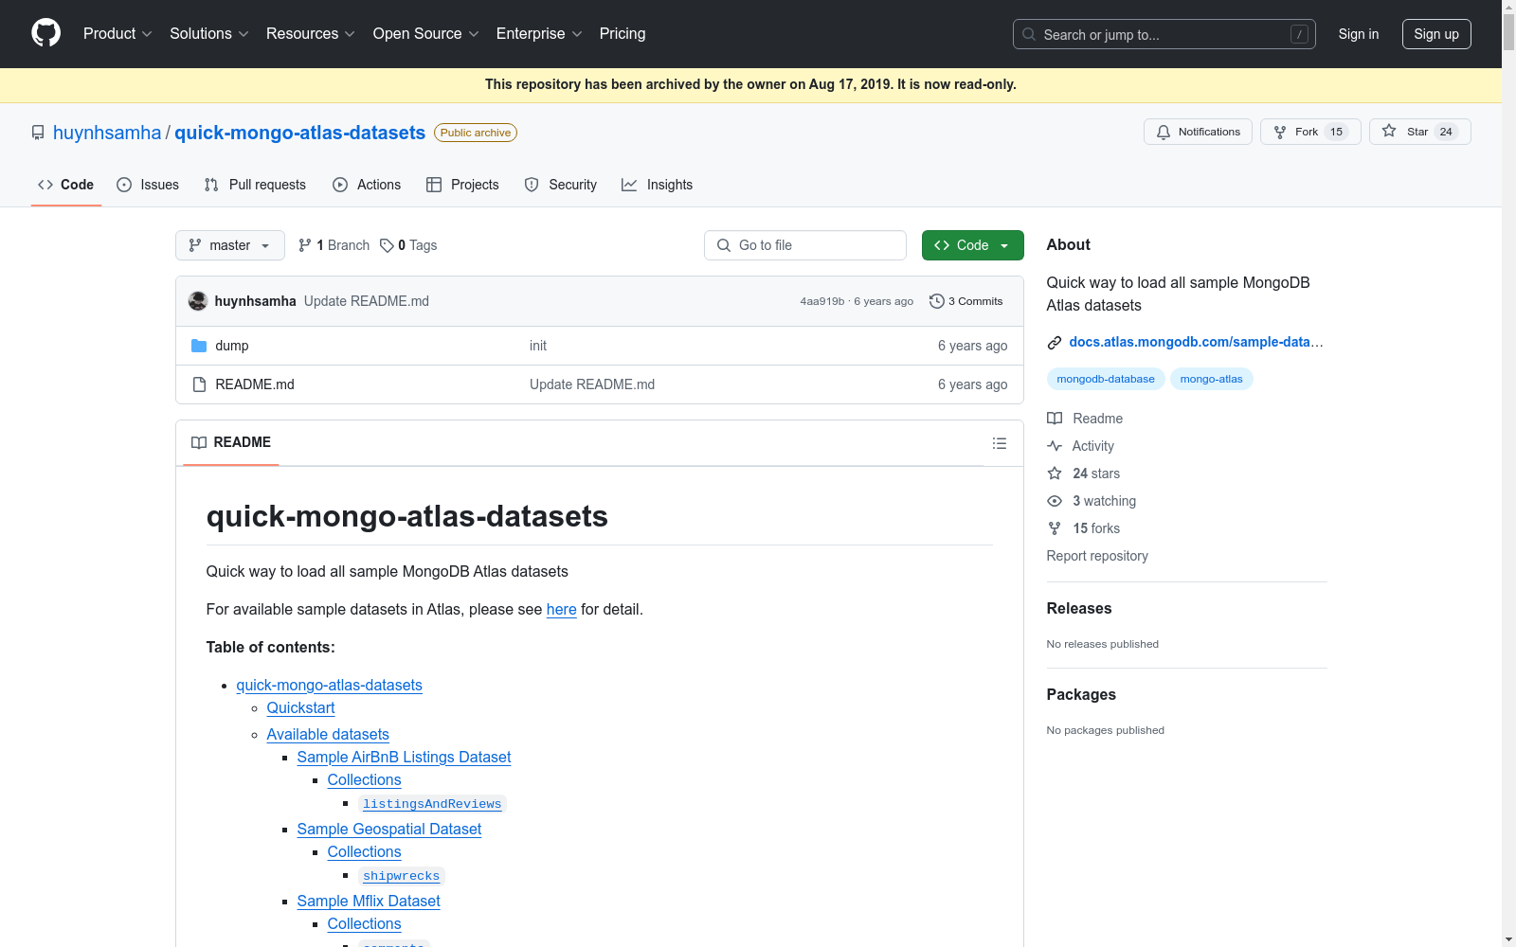This screenshot has width=1516, height=947.
Task: Open commit hash 4aa919b
Action: (x=821, y=301)
